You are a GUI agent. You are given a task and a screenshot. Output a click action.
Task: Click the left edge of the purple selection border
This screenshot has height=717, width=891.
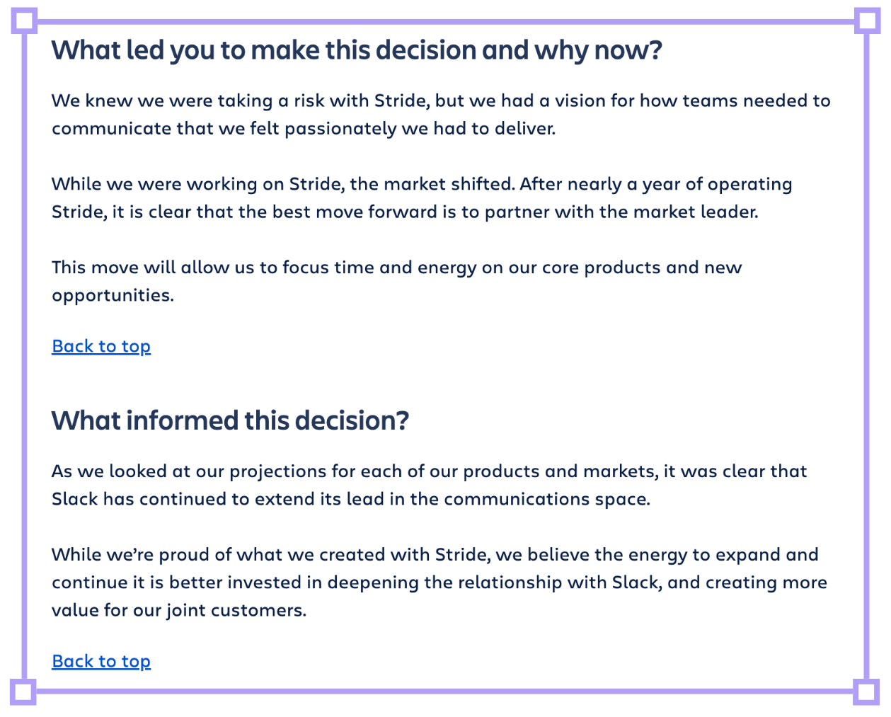click(x=24, y=356)
